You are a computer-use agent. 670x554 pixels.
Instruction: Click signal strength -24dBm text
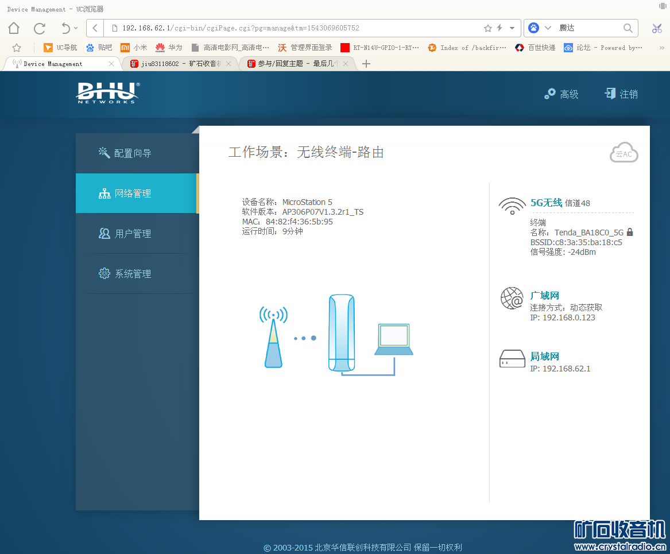pos(582,252)
